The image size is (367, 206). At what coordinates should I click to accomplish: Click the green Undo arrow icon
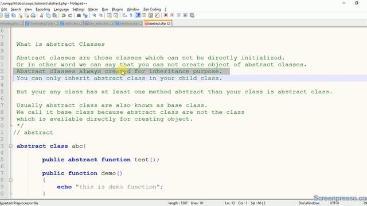pos(64,15)
